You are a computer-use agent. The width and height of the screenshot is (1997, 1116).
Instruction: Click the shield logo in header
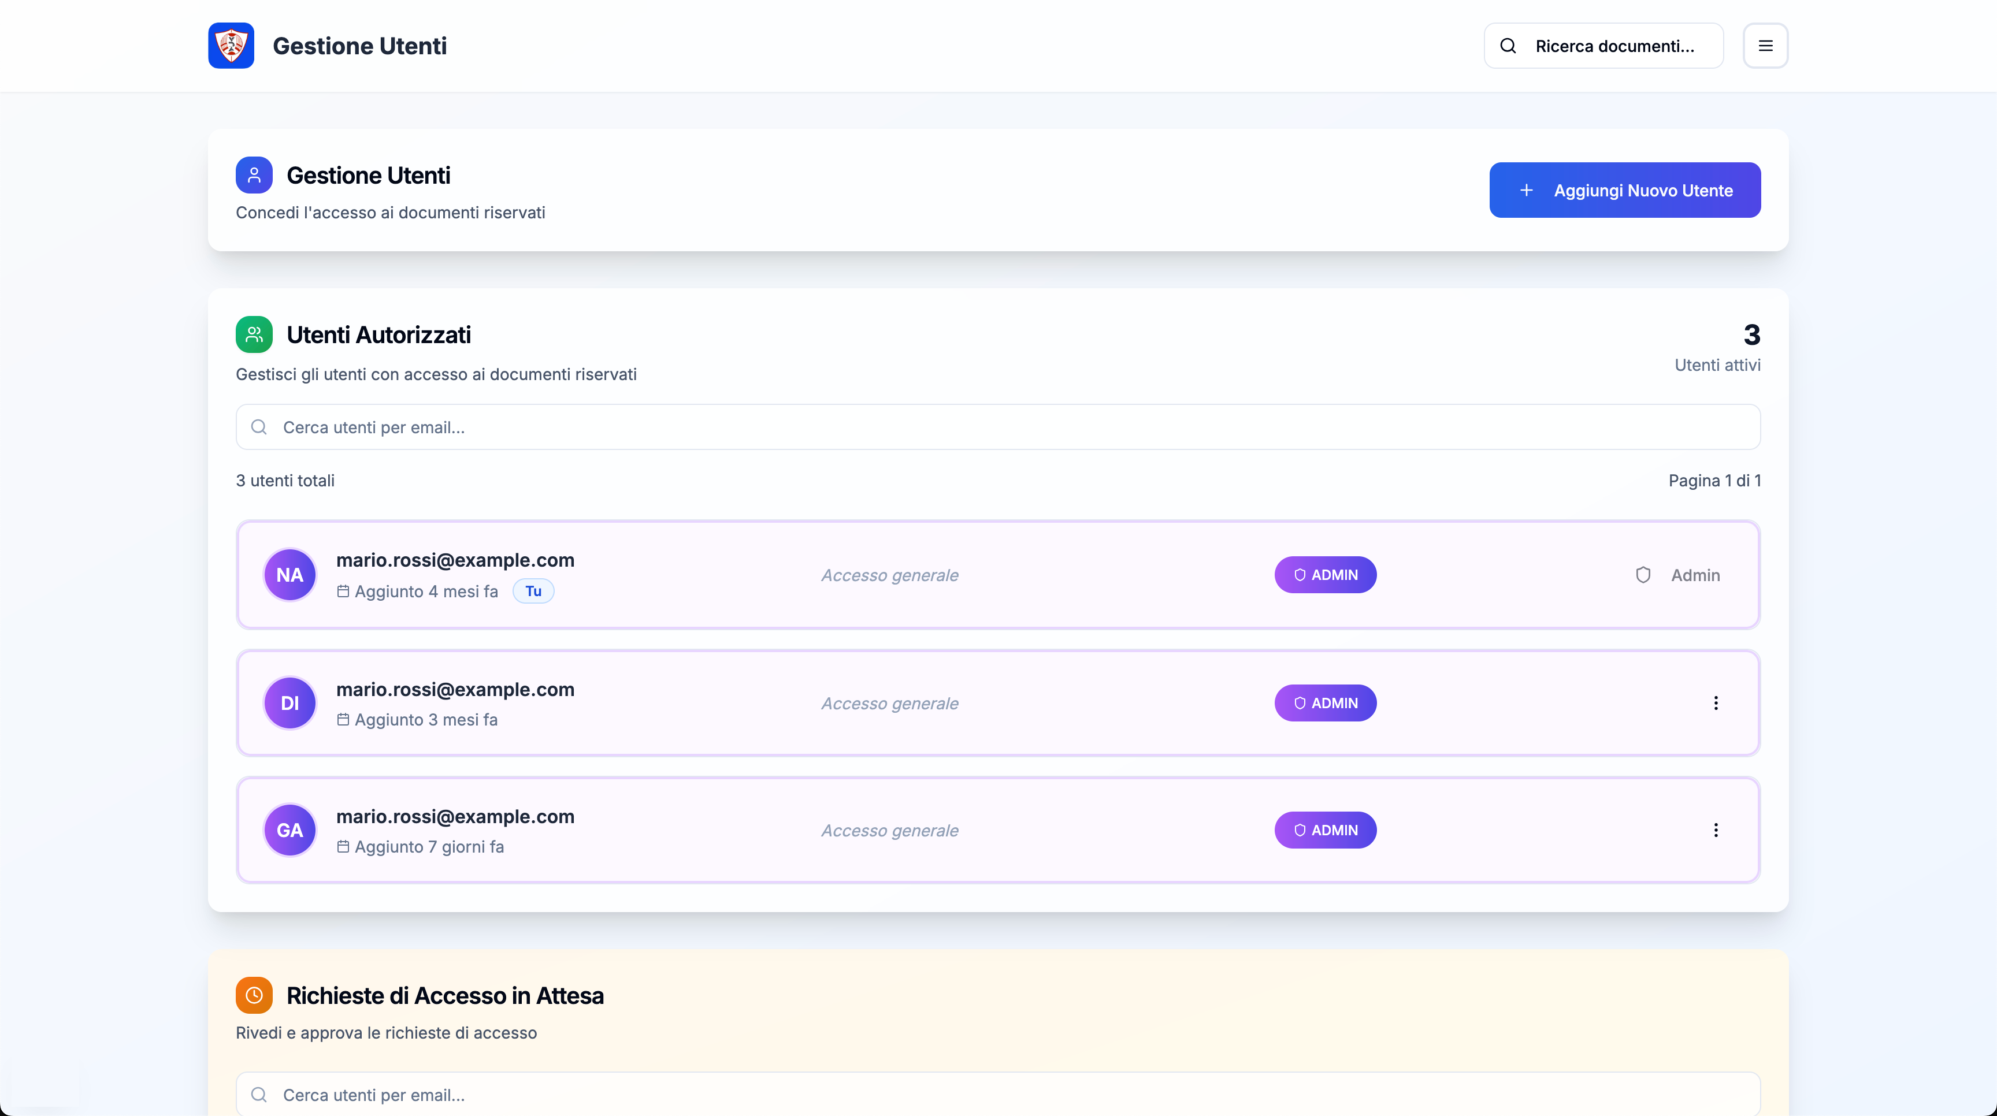pos(231,46)
